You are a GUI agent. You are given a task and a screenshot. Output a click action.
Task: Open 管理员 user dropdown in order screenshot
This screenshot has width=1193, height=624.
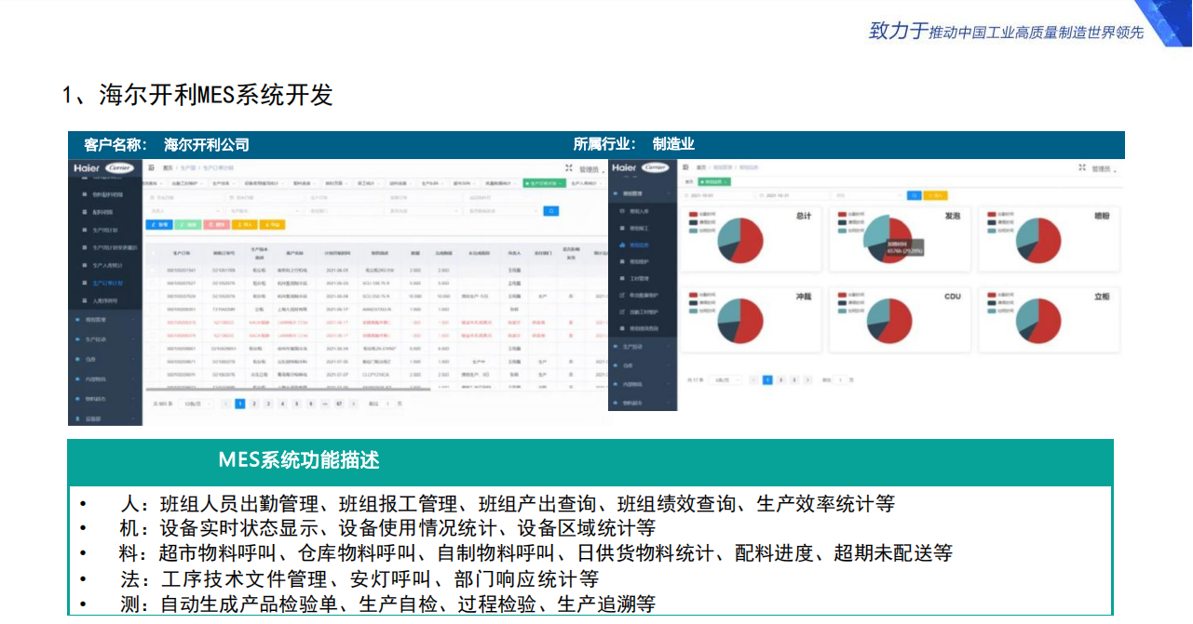[x=591, y=169]
